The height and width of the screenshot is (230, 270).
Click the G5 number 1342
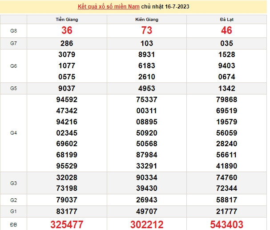(226, 88)
